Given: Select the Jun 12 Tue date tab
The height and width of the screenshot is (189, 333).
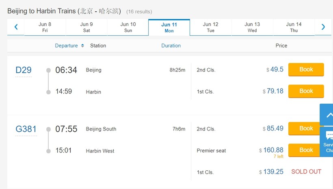Looking at the screenshot, I should (210, 27).
